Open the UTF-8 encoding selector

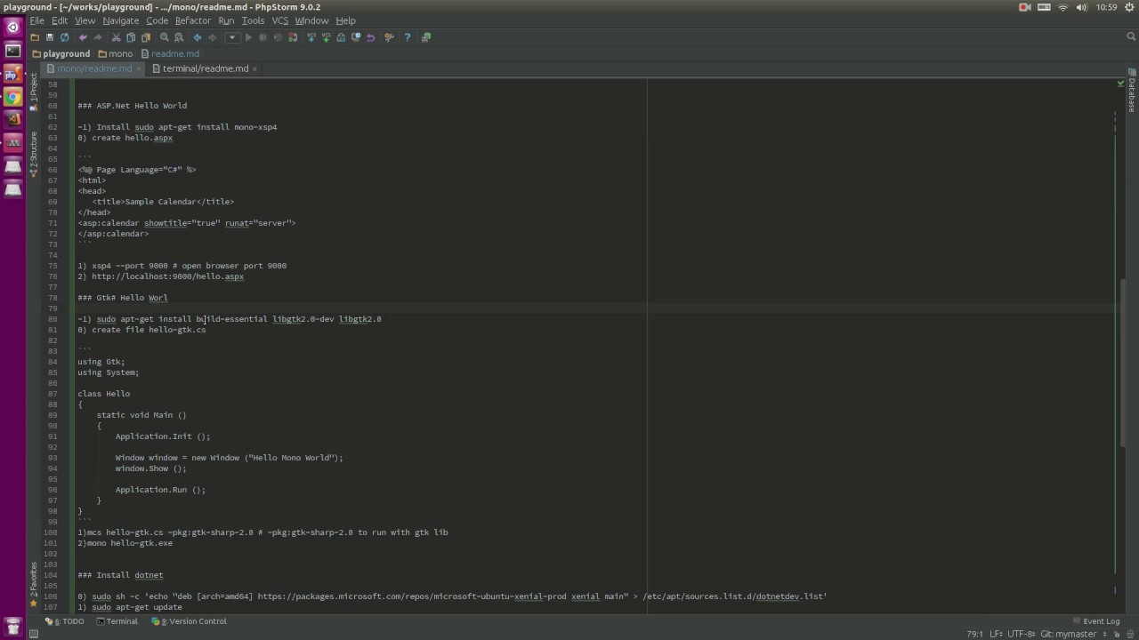point(1021,634)
